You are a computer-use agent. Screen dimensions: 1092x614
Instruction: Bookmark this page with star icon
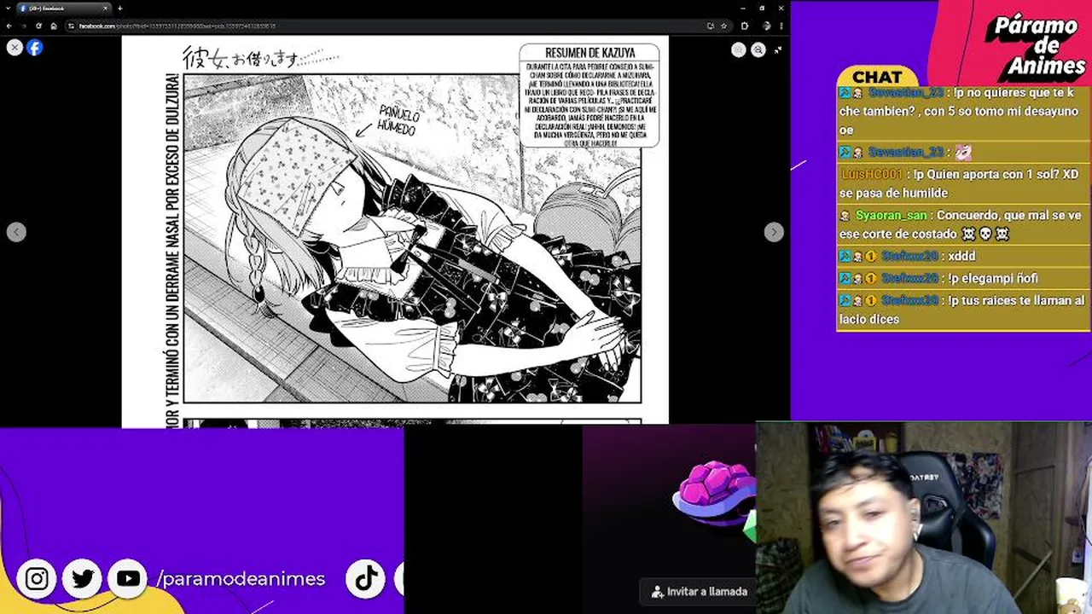723,26
